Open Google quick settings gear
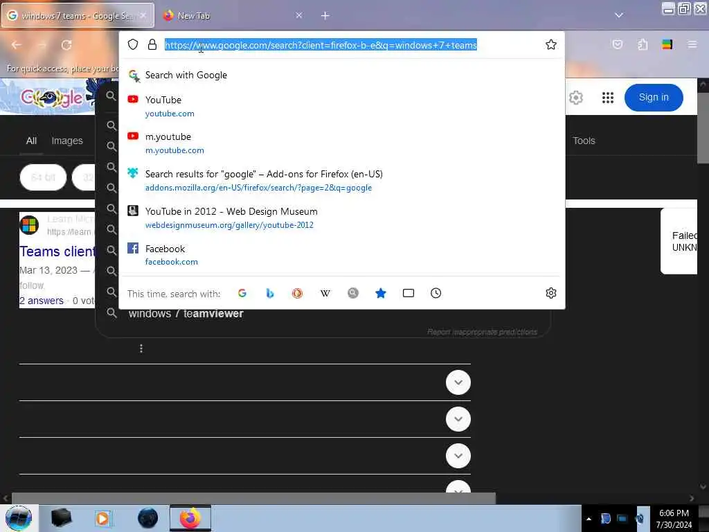709x532 pixels. (575, 97)
